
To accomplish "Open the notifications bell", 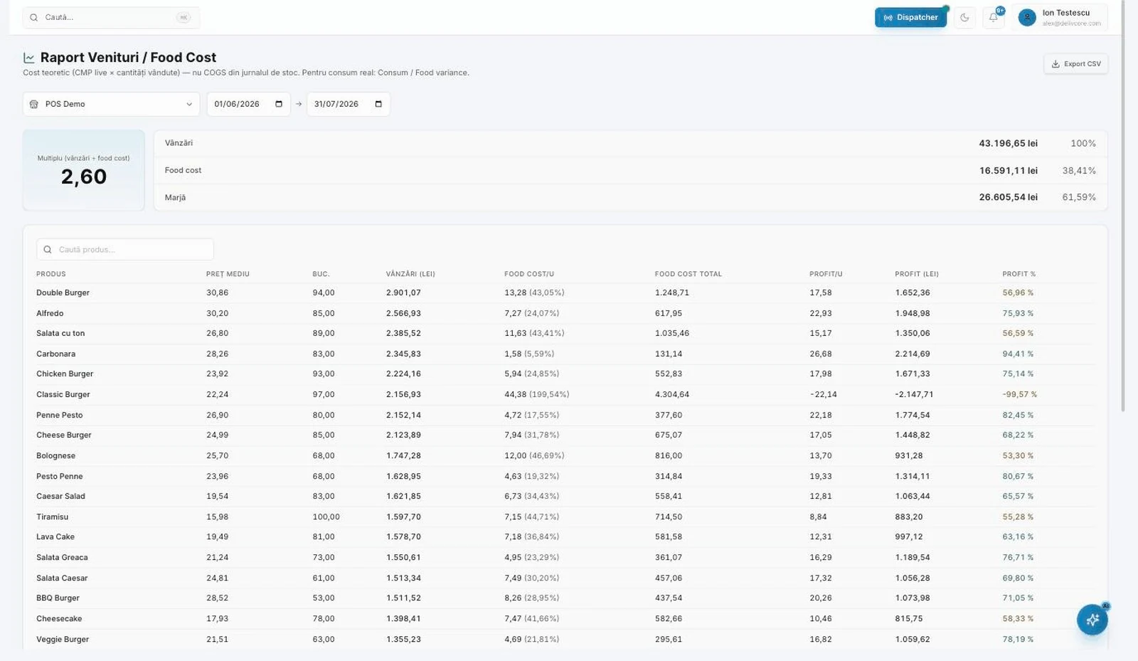I will [994, 17].
